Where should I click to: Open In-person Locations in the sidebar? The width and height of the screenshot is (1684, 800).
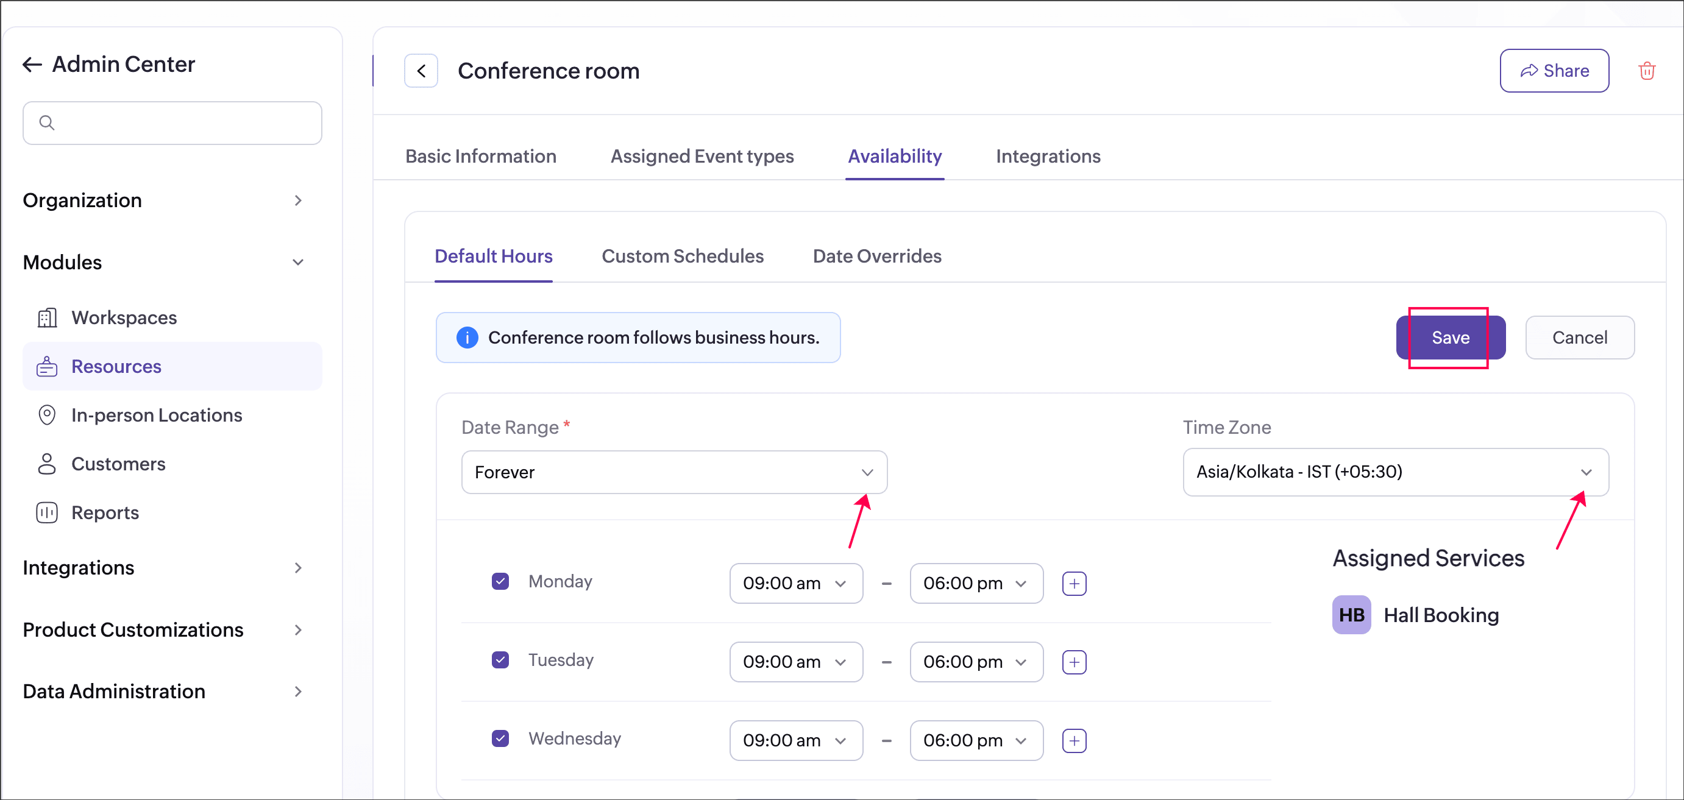click(x=156, y=415)
